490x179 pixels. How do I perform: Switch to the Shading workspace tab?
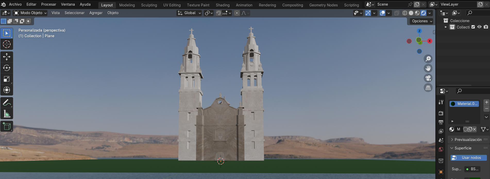click(223, 5)
